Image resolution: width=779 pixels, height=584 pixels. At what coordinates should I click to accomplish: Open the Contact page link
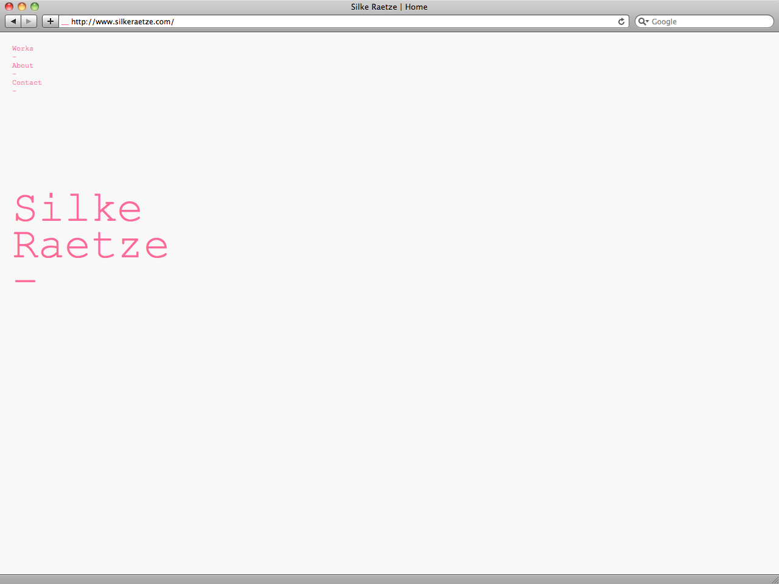click(x=27, y=83)
